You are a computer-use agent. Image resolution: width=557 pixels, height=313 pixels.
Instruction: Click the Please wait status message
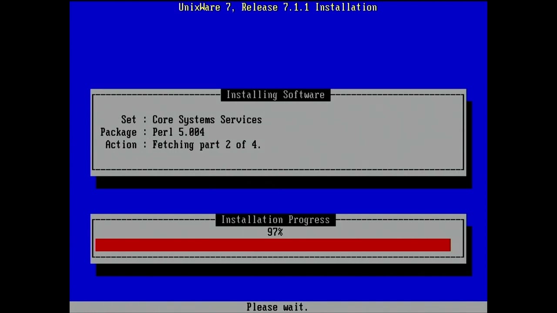coord(277,307)
